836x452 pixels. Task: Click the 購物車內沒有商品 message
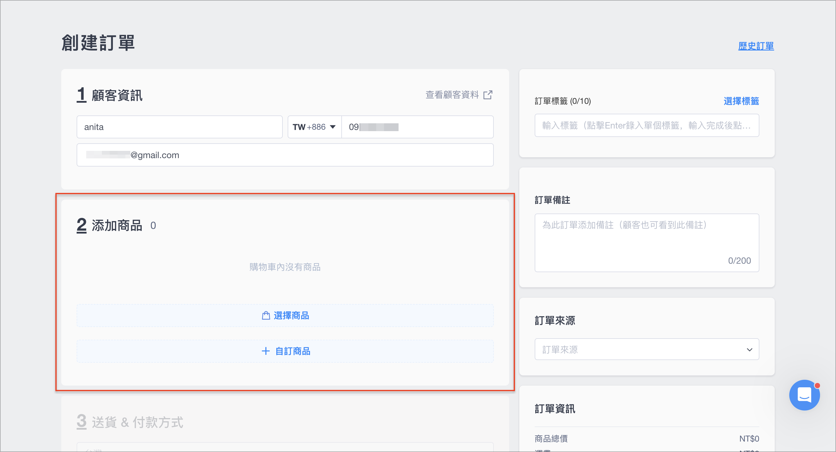coord(285,267)
